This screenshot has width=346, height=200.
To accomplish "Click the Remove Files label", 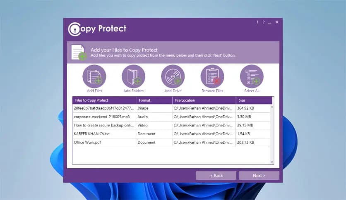I will pos(212,91).
